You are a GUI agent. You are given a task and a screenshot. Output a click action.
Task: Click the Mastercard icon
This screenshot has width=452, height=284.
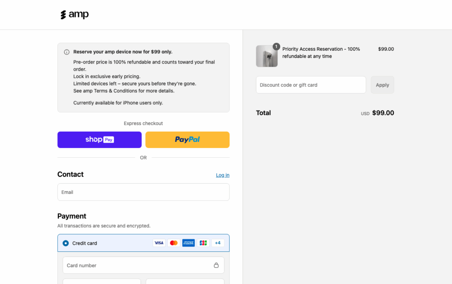click(x=174, y=243)
